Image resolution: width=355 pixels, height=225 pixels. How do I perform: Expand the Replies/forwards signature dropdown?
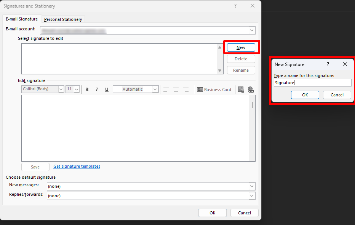[251, 196]
